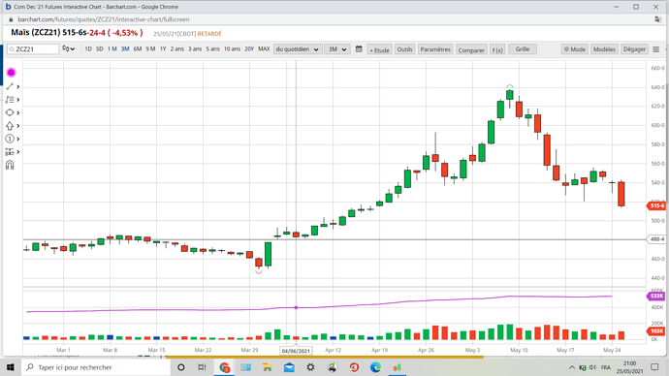
Task: Expand line tool options chevron
Action: point(17,86)
